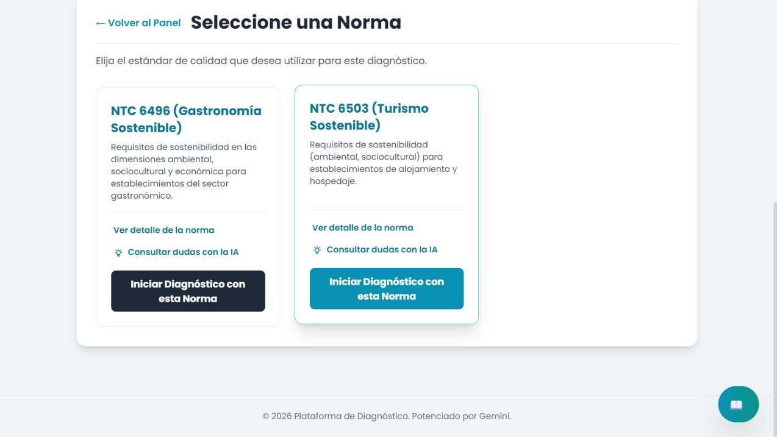This screenshot has height=437, width=777.
Task: View norm details for NTC 6503
Action: click(363, 228)
